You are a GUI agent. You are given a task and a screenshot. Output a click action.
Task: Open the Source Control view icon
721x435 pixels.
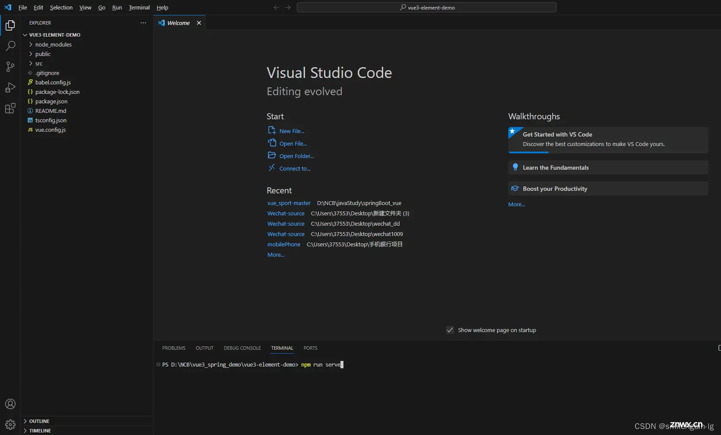[x=10, y=66]
